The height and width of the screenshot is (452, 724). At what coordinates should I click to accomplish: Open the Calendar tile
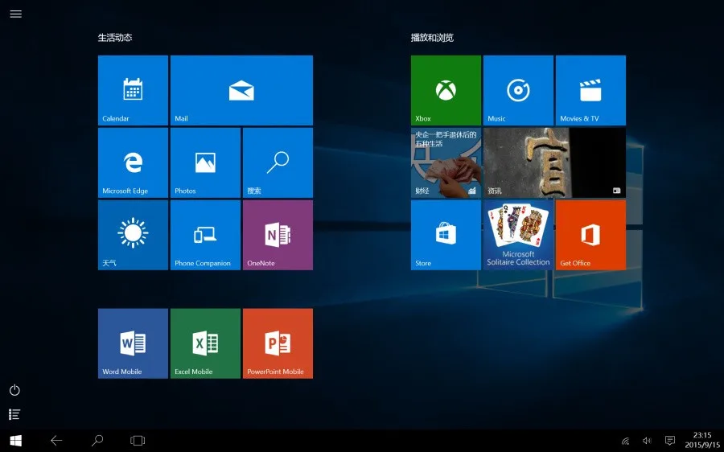click(133, 91)
